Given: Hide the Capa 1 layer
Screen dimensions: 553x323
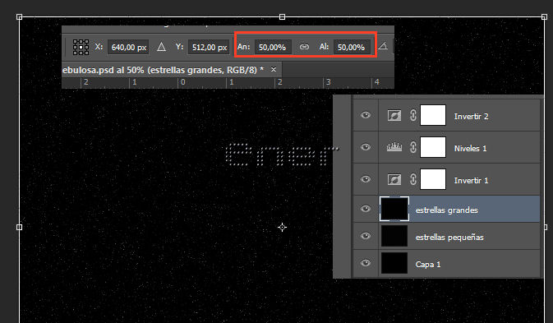Looking at the screenshot, I should pyautogui.click(x=366, y=263).
